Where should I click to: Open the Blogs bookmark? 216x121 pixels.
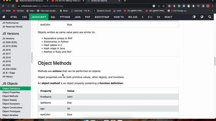point(64,11)
